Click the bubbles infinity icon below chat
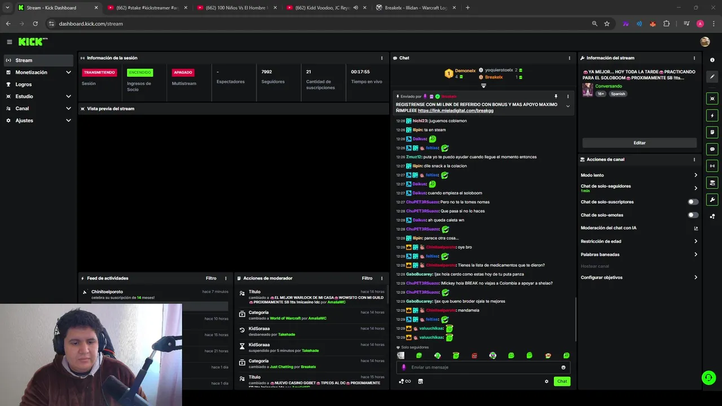Screen dimensions: 722x406 click(x=404, y=381)
